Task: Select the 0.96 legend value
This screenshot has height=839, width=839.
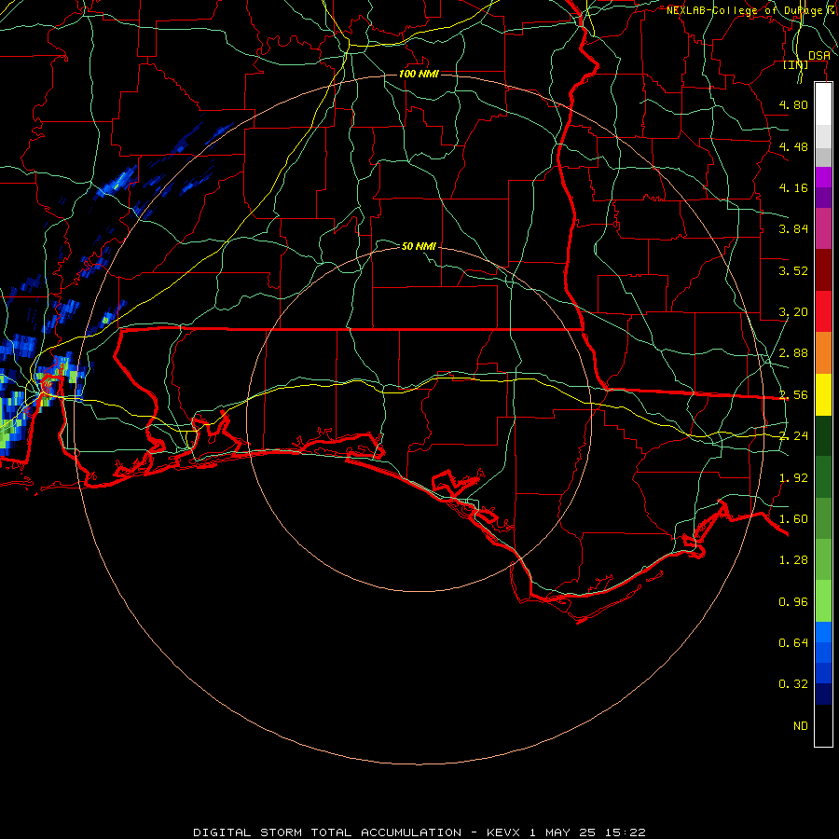Action: coord(793,602)
